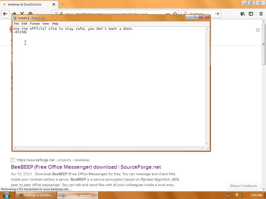The height and width of the screenshot is (199, 266).
Task: Close the Notepad window
Action: point(204,17)
